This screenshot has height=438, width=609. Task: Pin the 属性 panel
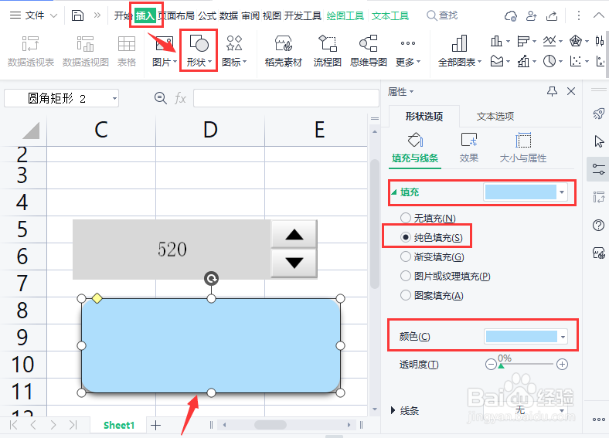click(552, 92)
